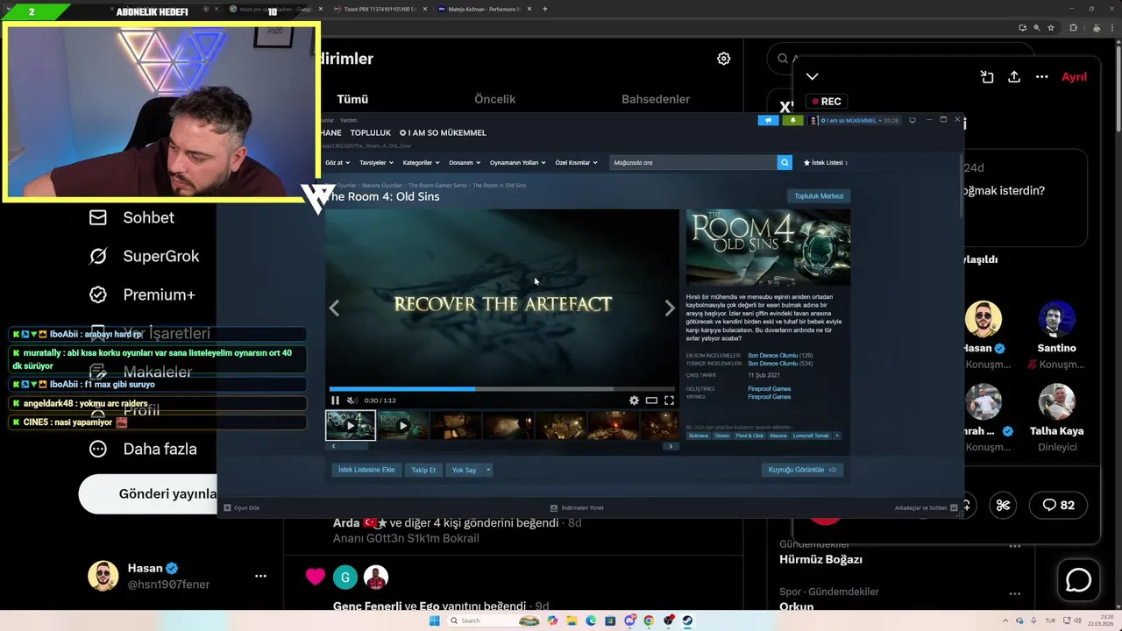Expand the Kategoriler menu
Viewport: 1122px width, 631px height.
[x=420, y=162]
